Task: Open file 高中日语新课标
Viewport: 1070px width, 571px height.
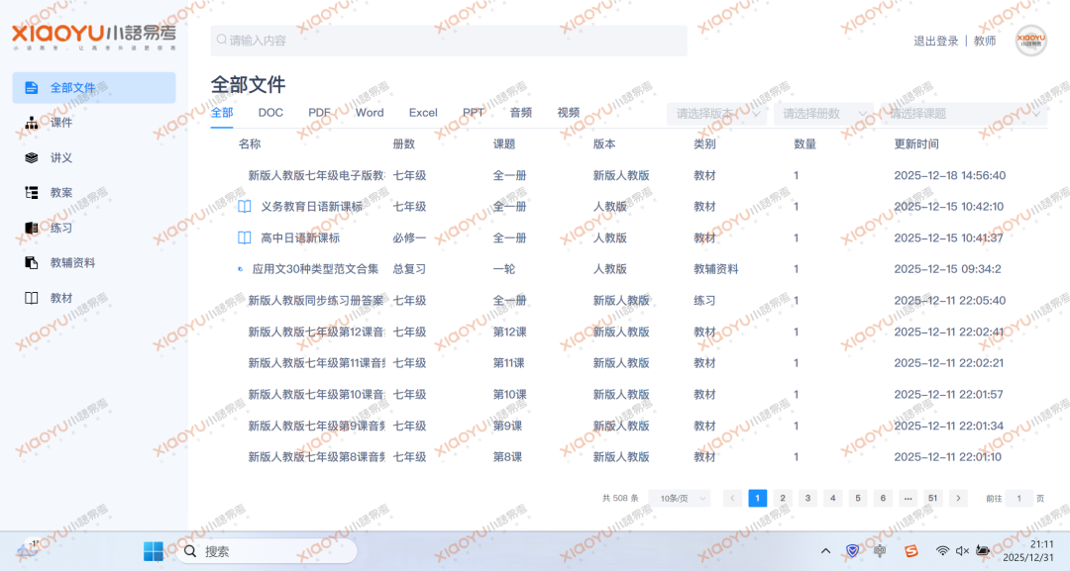Action: click(300, 238)
